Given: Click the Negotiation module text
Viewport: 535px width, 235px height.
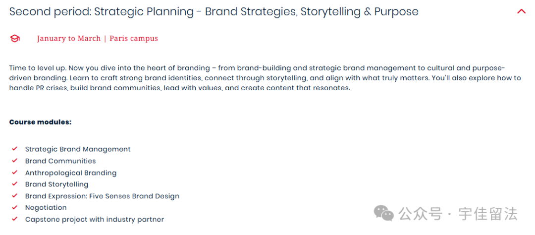Looking at the screenshot, I should click(46, 208).
